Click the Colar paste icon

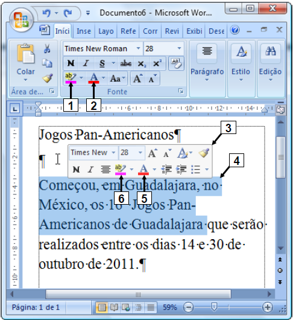tap(26, 54)
